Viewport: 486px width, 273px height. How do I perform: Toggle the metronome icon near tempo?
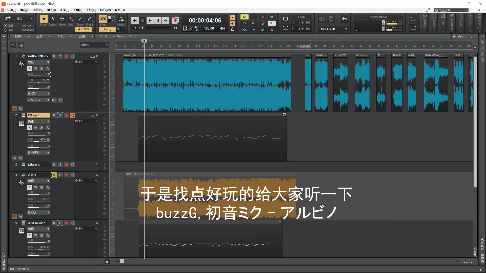(232, 29)
